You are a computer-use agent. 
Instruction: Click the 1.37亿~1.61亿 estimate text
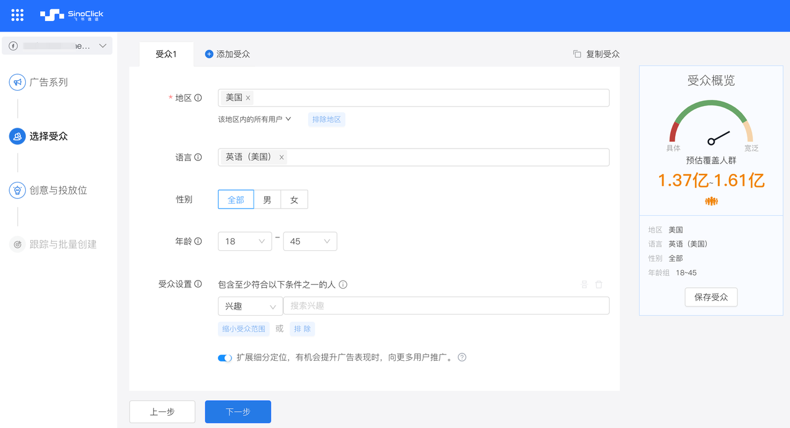point(711,180)
